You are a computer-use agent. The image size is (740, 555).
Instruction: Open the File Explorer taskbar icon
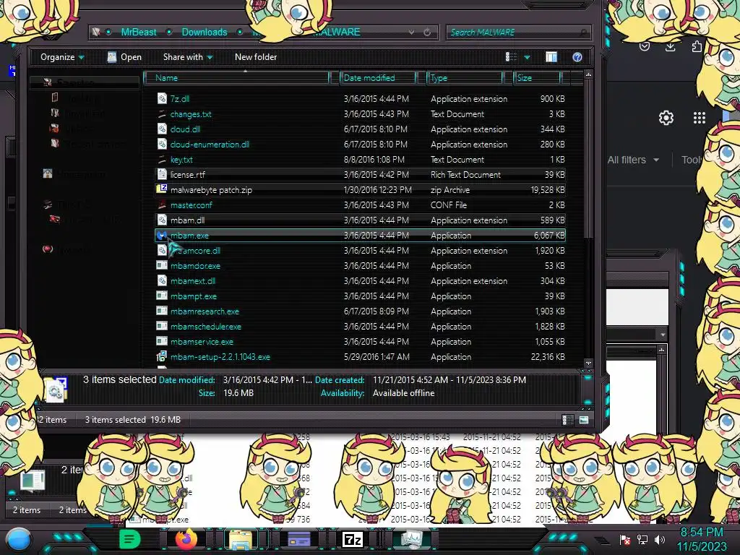pyautogui.click(x=241, y=541)
